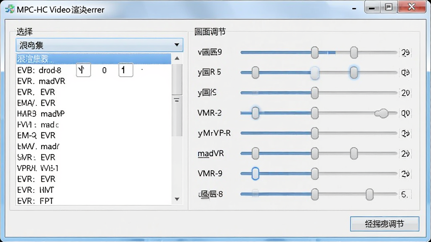The height and width of the screenshot is (242, 431).
Task: Minimize the MPC-HC Video window
Action: click(x=372, y=7)
